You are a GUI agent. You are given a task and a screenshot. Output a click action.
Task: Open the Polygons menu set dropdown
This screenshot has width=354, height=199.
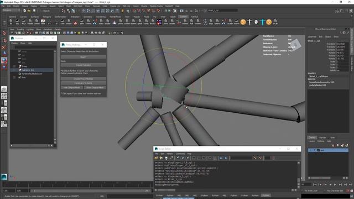[11, 11]
